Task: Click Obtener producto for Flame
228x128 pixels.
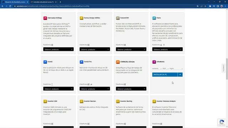Action: point(167,49)
